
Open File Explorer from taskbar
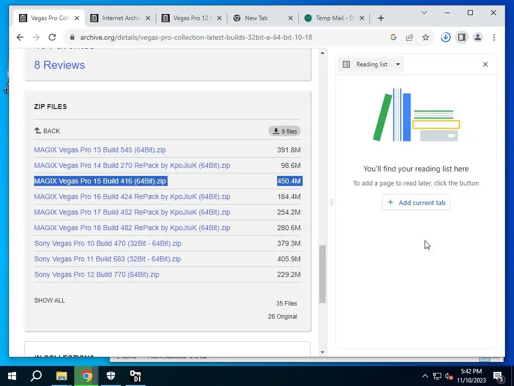pyautogui.click(x=61, y=376)
